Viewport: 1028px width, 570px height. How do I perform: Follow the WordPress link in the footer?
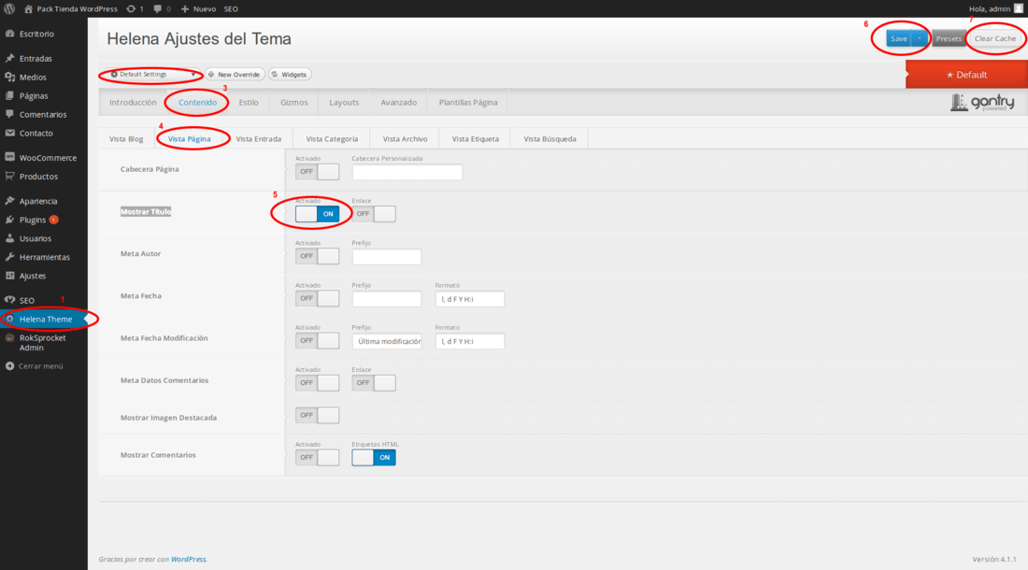pos(188,559)
